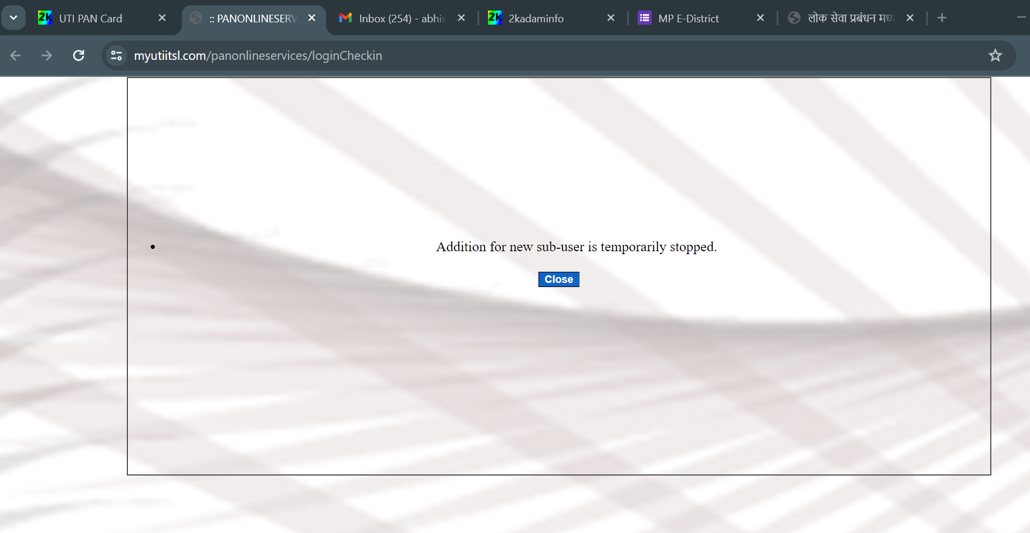The width and height of the screenshot is (1030, 533).
Task: Close the MP E-District tab
Action: tap(760, 18)
